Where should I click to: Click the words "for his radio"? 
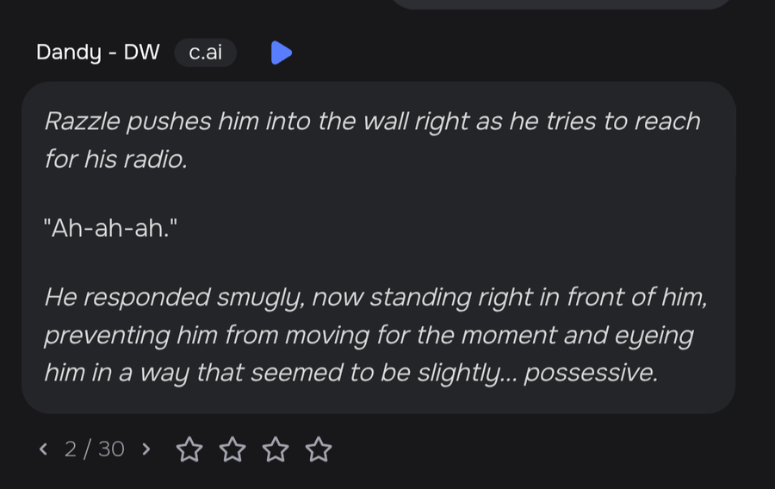click(116, 159)
